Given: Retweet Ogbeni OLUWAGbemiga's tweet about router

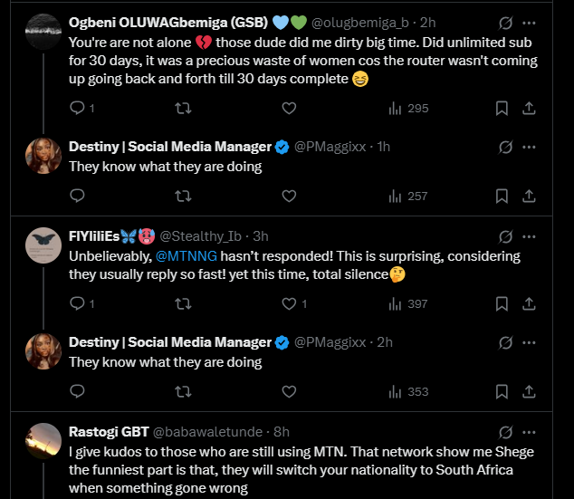Looking at the screenshot, I should tap(183, 109).
